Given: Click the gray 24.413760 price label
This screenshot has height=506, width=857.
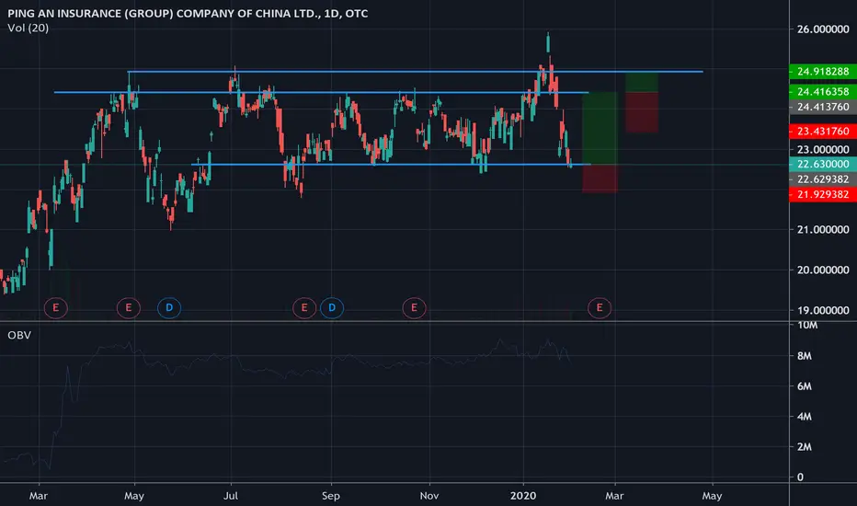Looking at the screenshot, I should point(823,107).
